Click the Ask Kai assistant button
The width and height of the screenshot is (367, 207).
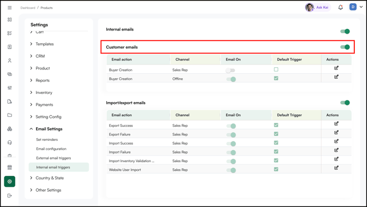[318, 8]
